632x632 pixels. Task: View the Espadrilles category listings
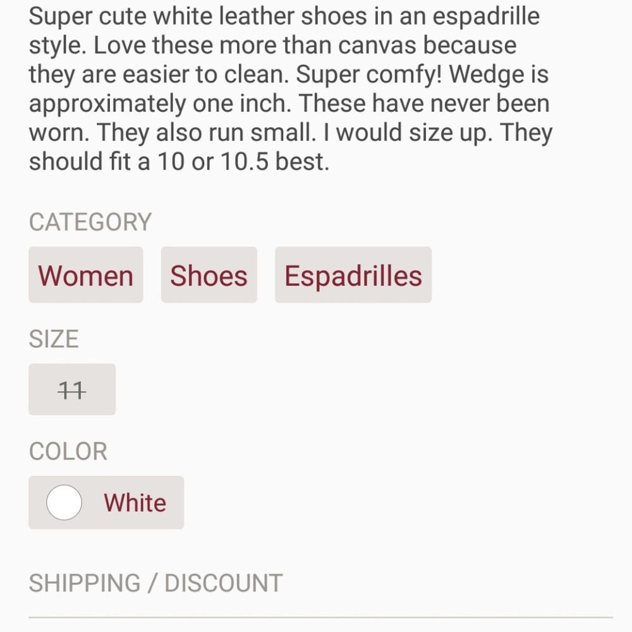353,275
